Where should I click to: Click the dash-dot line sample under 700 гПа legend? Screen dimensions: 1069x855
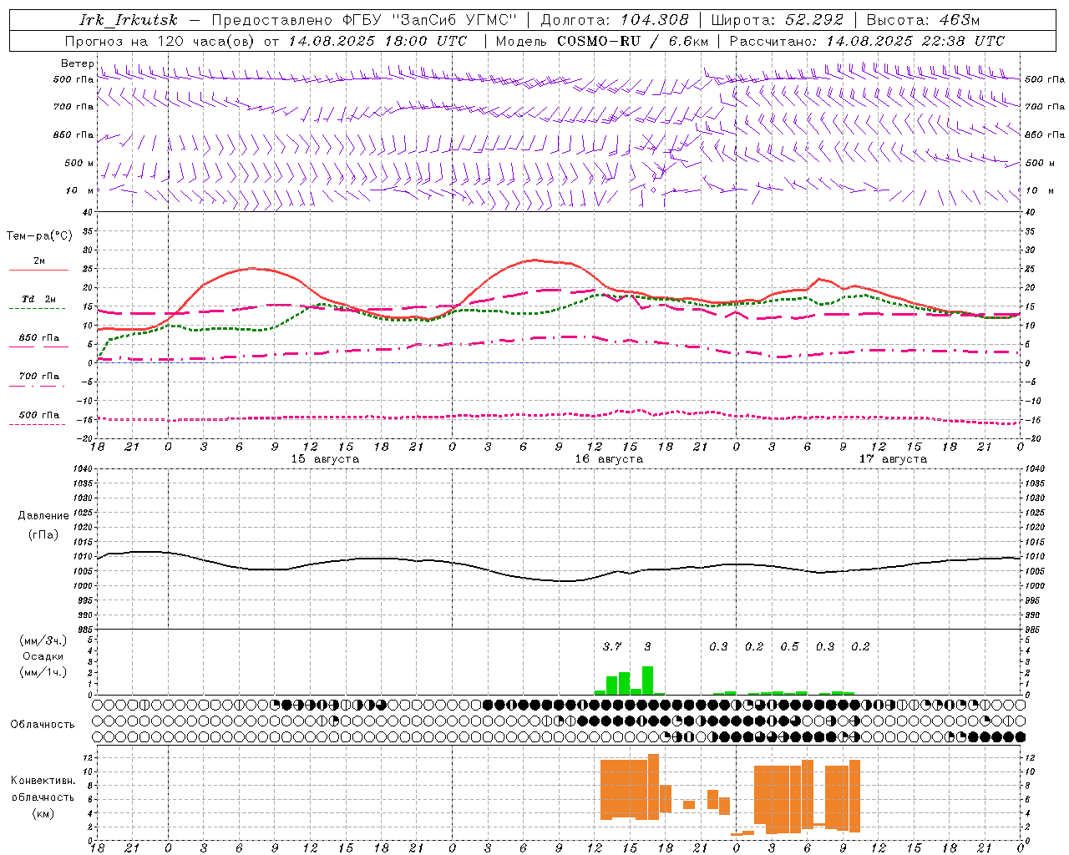38,386
